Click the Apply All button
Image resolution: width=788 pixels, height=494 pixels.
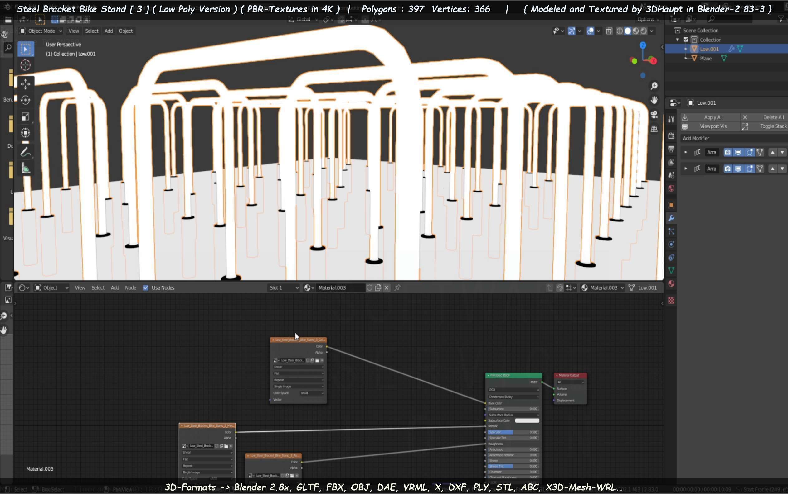coord(713,117)
